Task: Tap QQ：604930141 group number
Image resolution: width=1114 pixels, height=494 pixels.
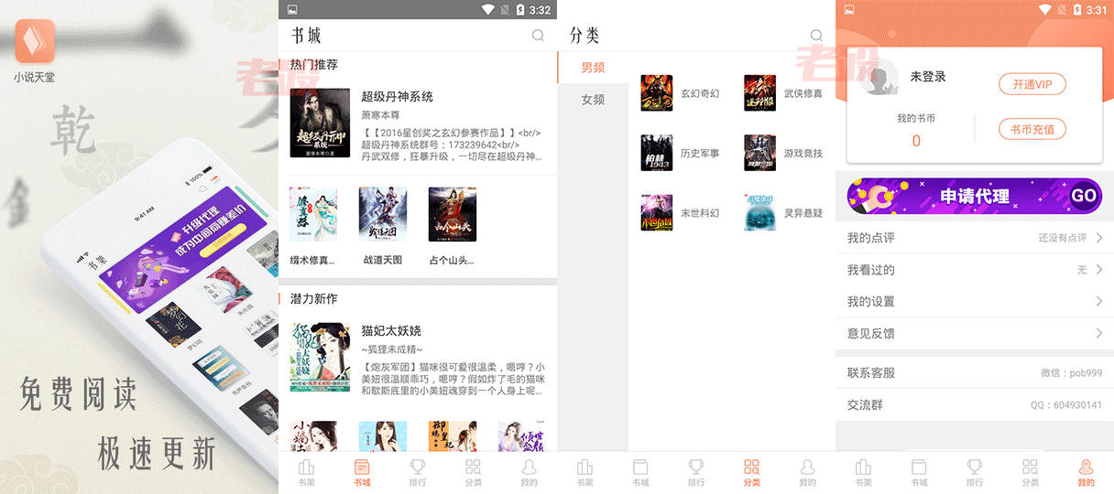Action: 1066,405
